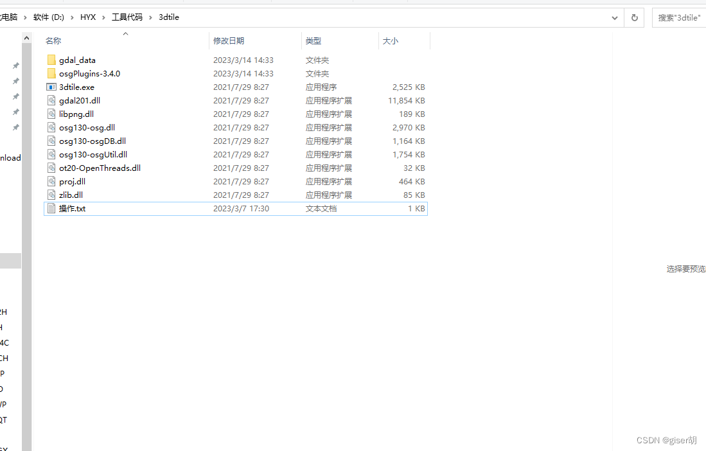Viewport: 706px width, 451px height.
Task: Click the osgPlugins-3.4.0 folder icon
Action: [51, 73]
